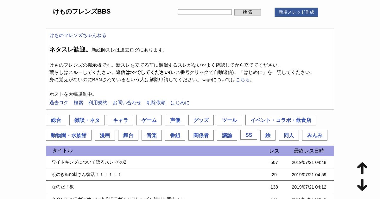Open the なのだ！教 thread
The width and height of the screenshot is (380, 199).
[63, 187]
